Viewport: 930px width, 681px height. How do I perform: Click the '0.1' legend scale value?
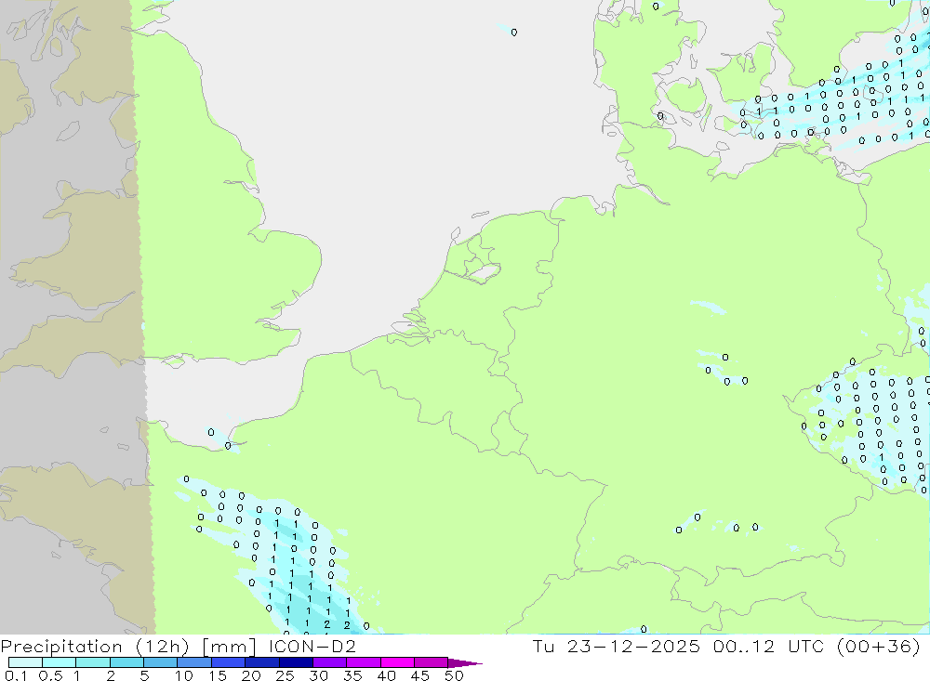16,675
